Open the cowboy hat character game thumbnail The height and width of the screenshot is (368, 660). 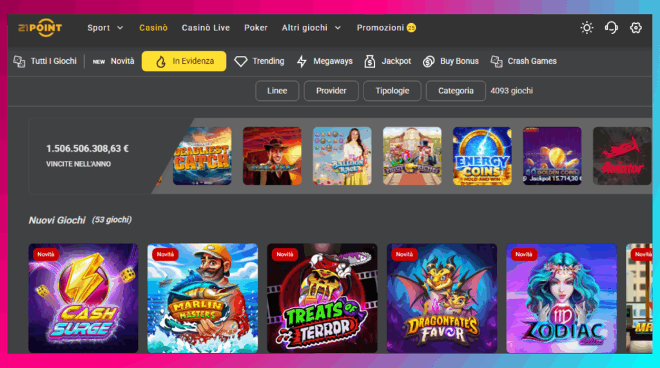272,156
